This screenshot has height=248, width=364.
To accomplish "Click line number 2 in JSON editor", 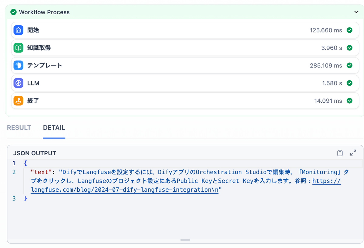I will tap(14, 172).
